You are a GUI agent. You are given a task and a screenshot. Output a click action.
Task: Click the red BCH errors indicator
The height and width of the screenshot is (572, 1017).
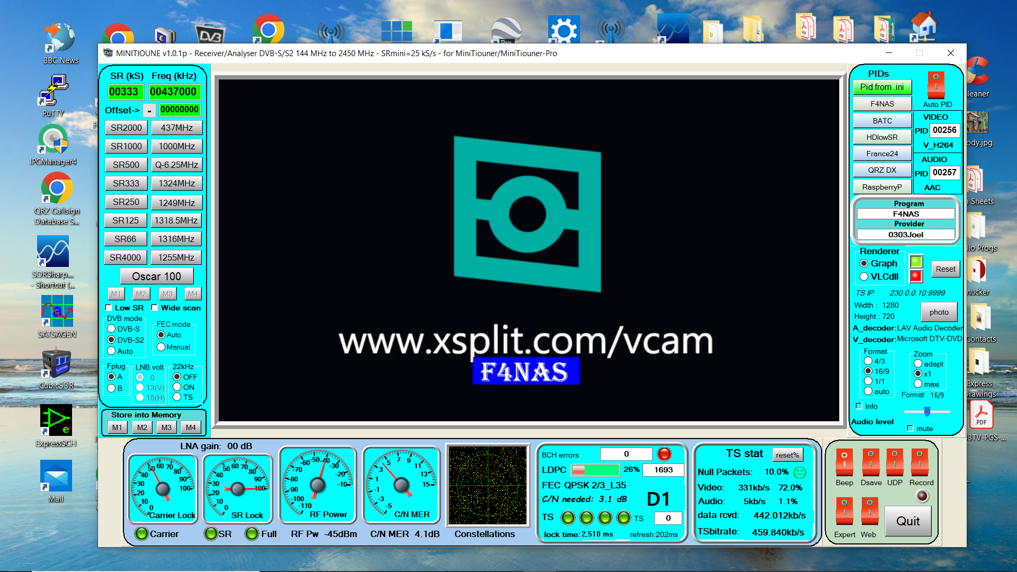coord(664,454)
